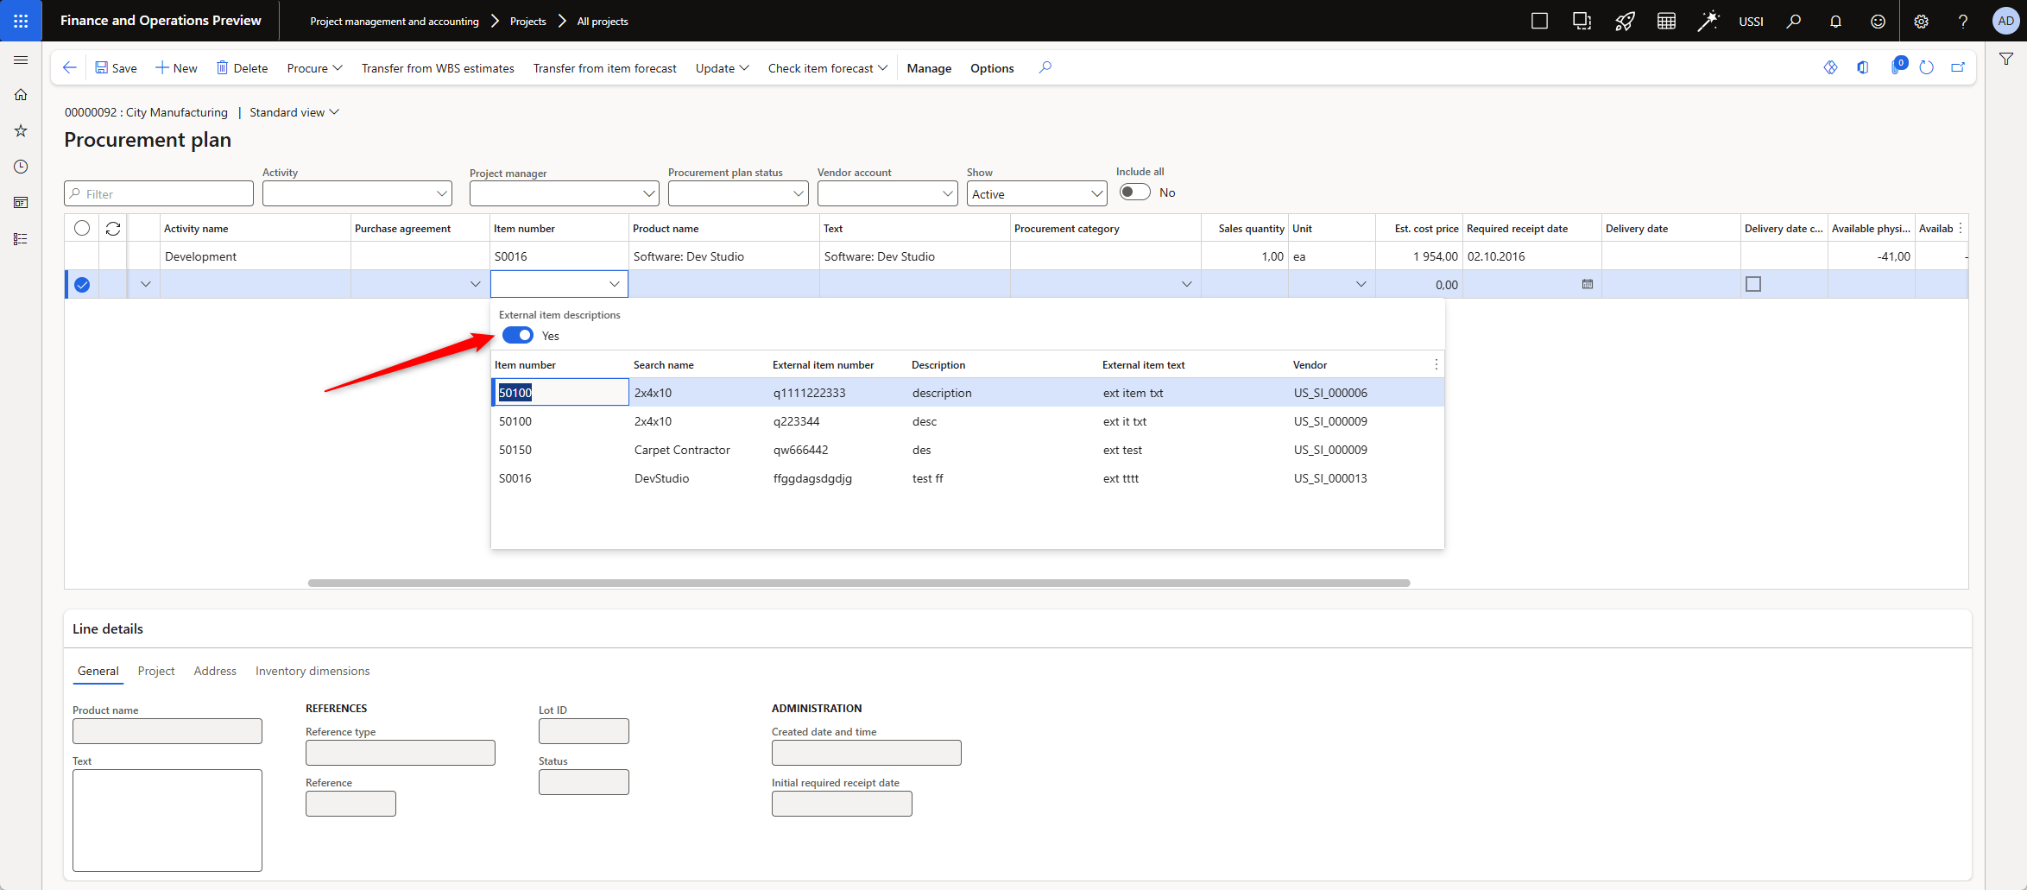Switch to the Inventory dimensions tab
Viewport: 2027px width, 890px height.
[312, 671]
